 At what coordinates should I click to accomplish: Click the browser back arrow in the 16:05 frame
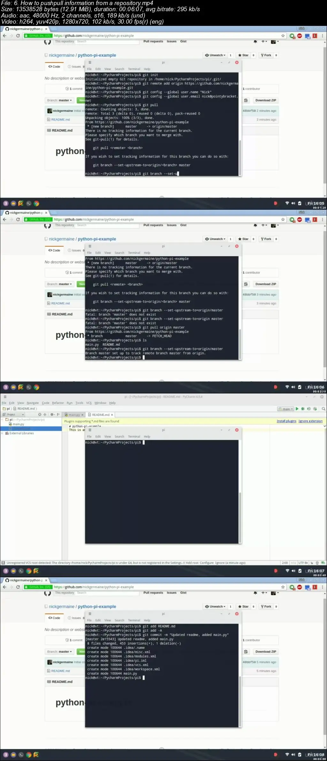[4, 36]
